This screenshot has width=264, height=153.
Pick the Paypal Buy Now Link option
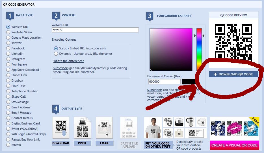coord(8,139)
